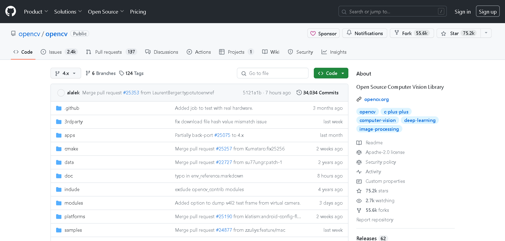The width and height of the screenshot is (505, 241).
Task: Click the Notifications bell icon
Action: [x=349, y=33]
